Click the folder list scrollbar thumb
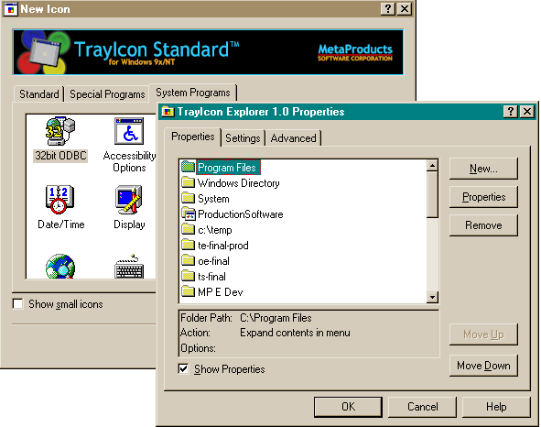The width and height of the screenshot is (541, 427). 432,194
